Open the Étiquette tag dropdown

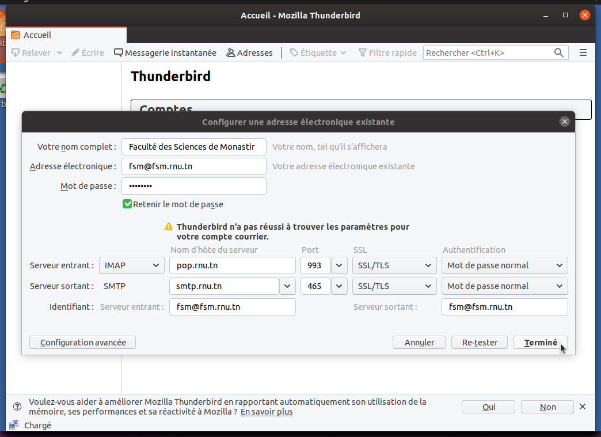[x=318, y=53]
